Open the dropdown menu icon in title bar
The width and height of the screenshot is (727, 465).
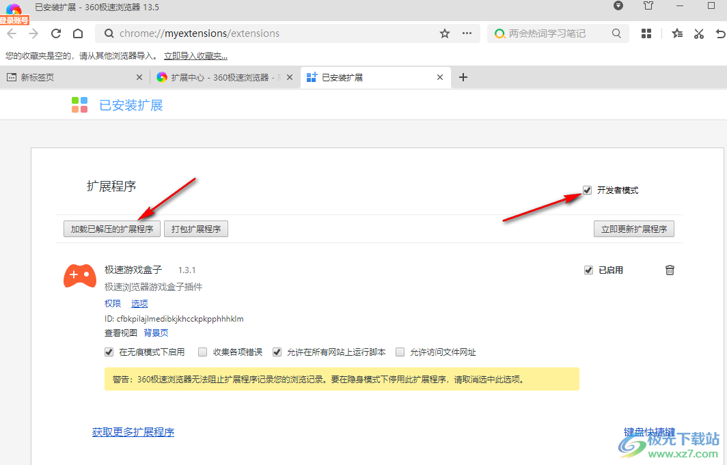click(618, 5)
